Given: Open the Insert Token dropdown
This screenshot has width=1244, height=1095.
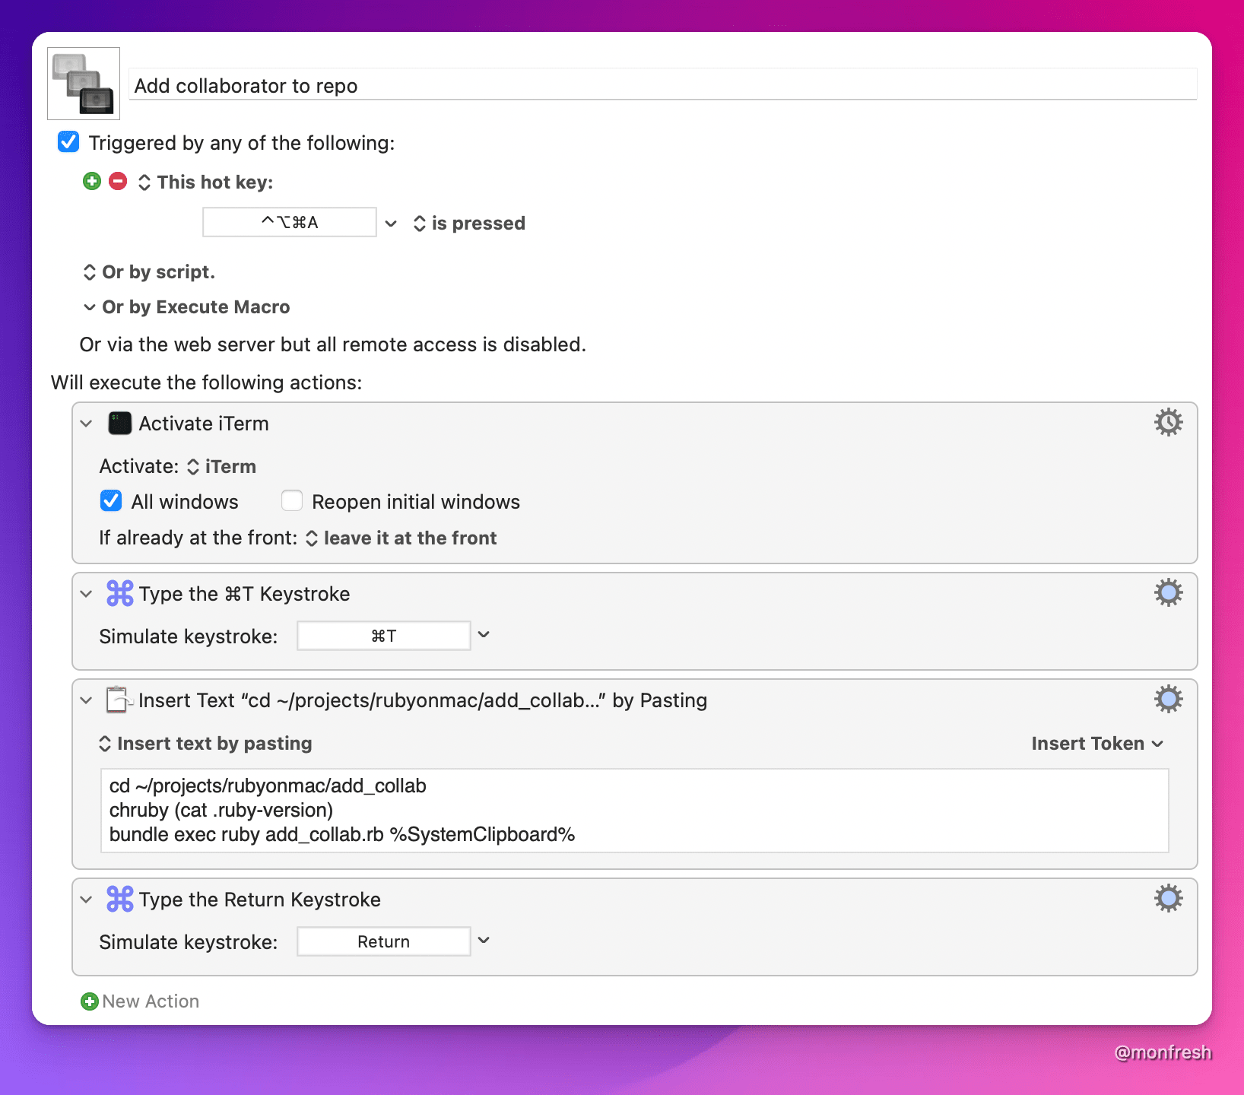Looking at the screenshot, I should tap(1096, 744).
